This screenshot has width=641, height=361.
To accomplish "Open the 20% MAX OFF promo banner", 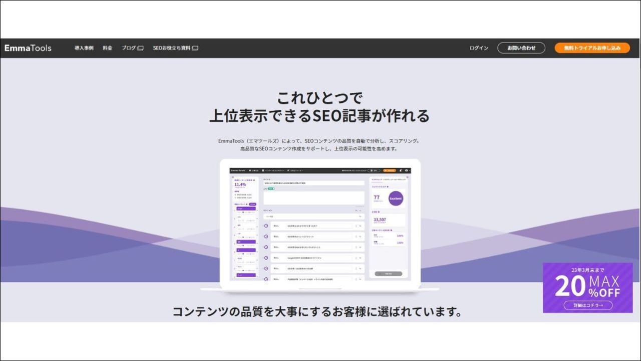I will (x=588, y=288).
